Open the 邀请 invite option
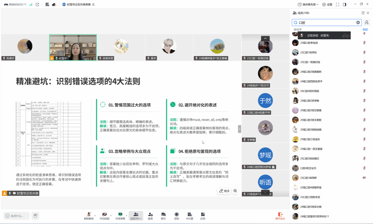Viewport: 373px width, 224px height. coord(150,216)
